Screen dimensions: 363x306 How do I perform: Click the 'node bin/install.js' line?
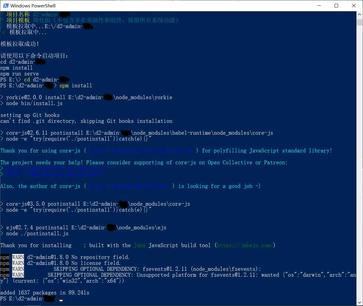click(31, 103)
